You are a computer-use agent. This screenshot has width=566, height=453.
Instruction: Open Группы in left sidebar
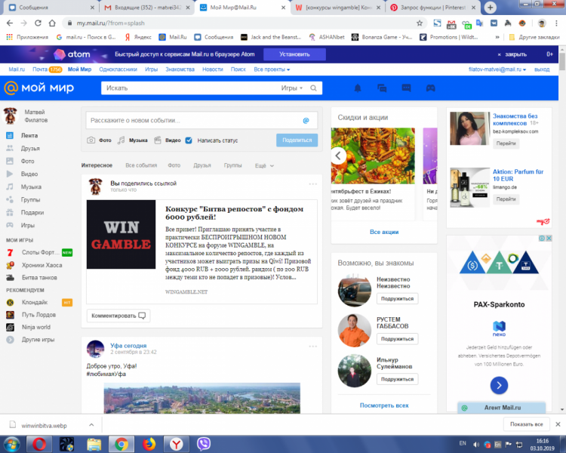pos(30,199)
